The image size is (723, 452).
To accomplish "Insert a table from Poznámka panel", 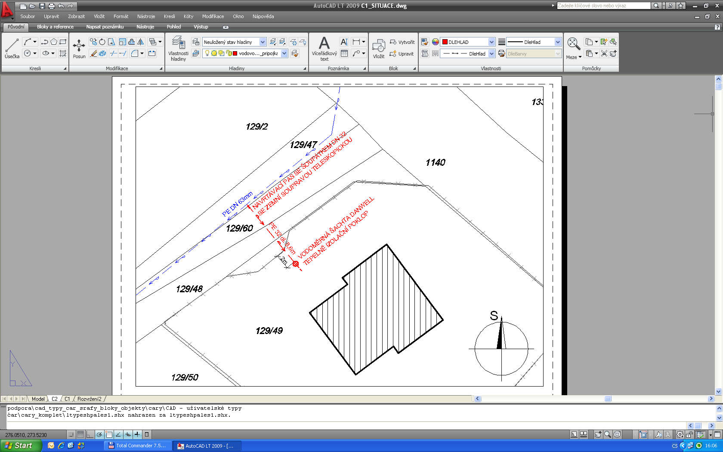I will pos(344,53).
